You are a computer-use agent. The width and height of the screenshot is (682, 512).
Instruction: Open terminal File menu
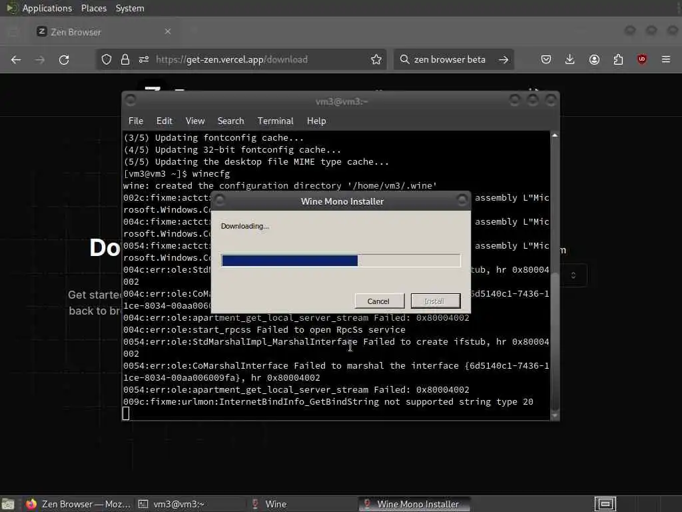136,121
